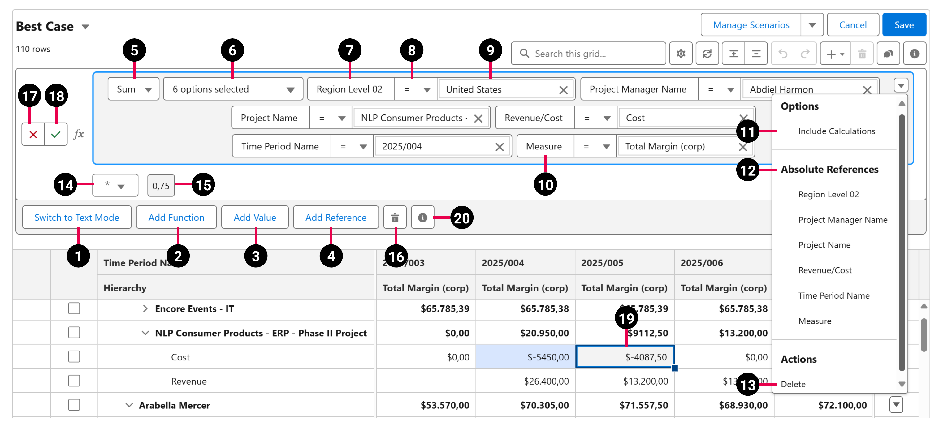The height and width of the screenshot is (431, 939).
Task: Open the Sum function dropdown
Action: [133, 88]
